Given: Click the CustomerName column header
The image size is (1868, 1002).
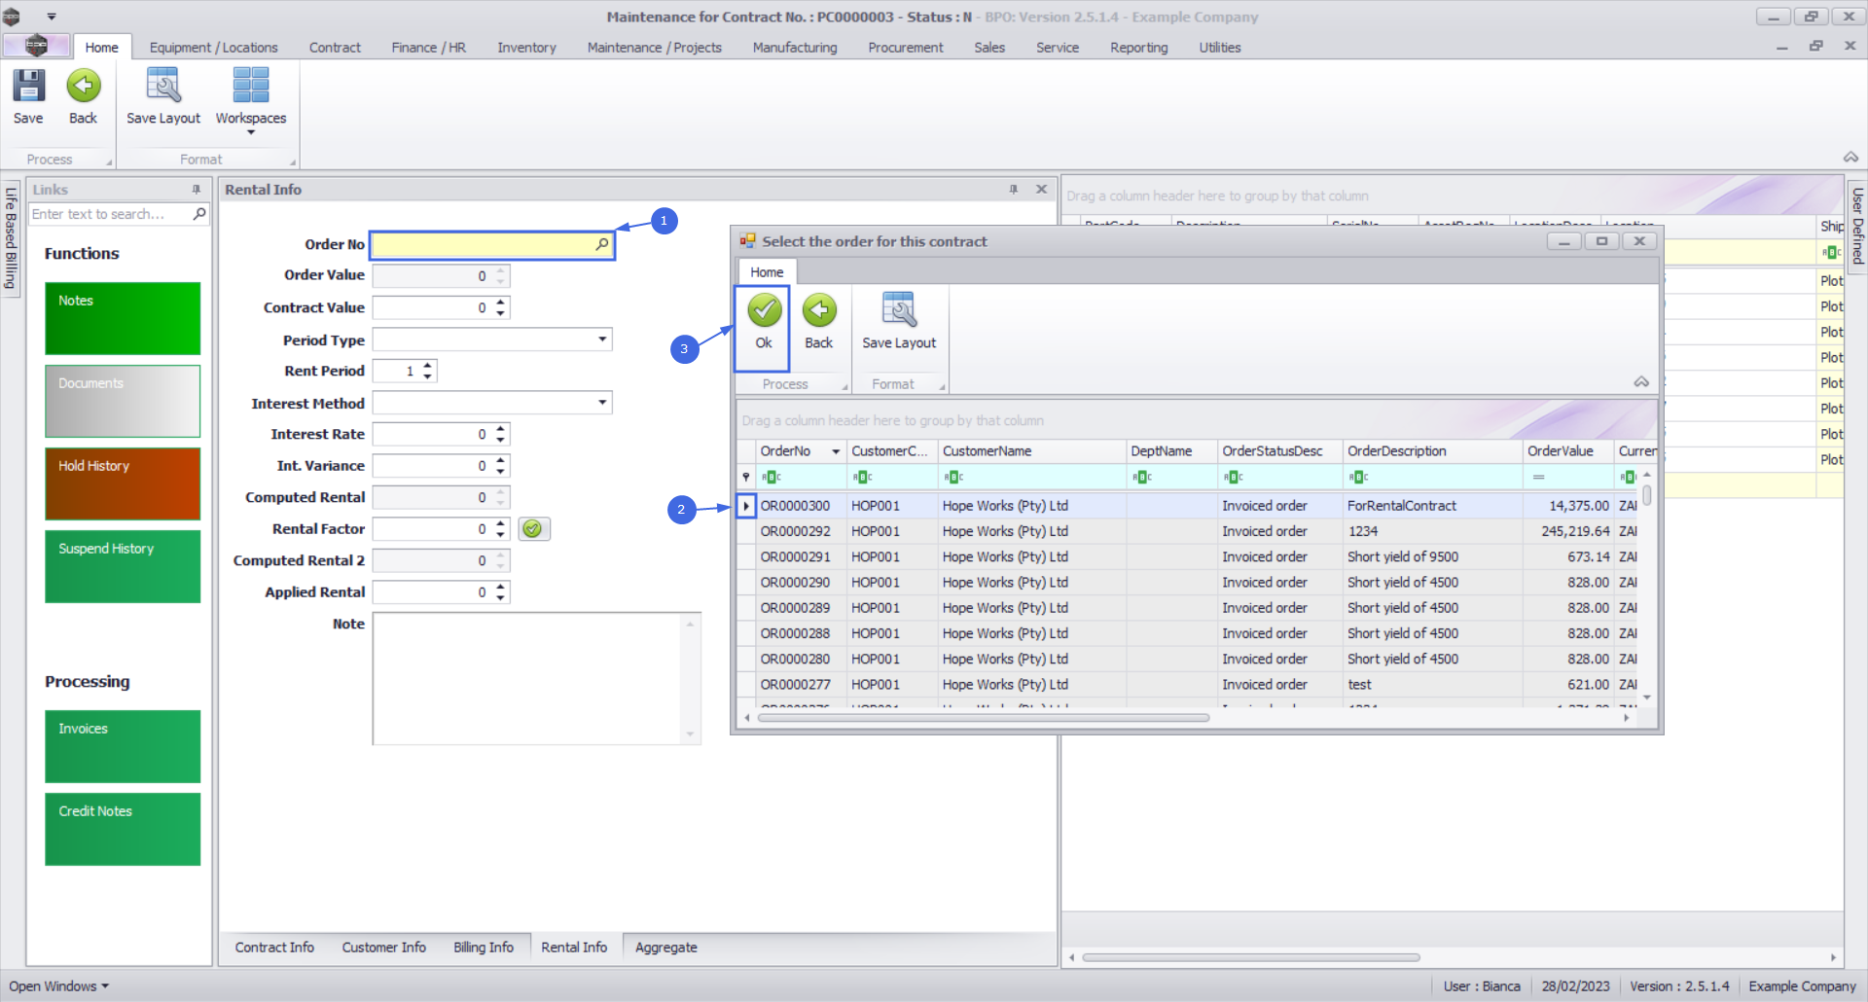Looking at the screenshot, I should [x=1029, y=451].
